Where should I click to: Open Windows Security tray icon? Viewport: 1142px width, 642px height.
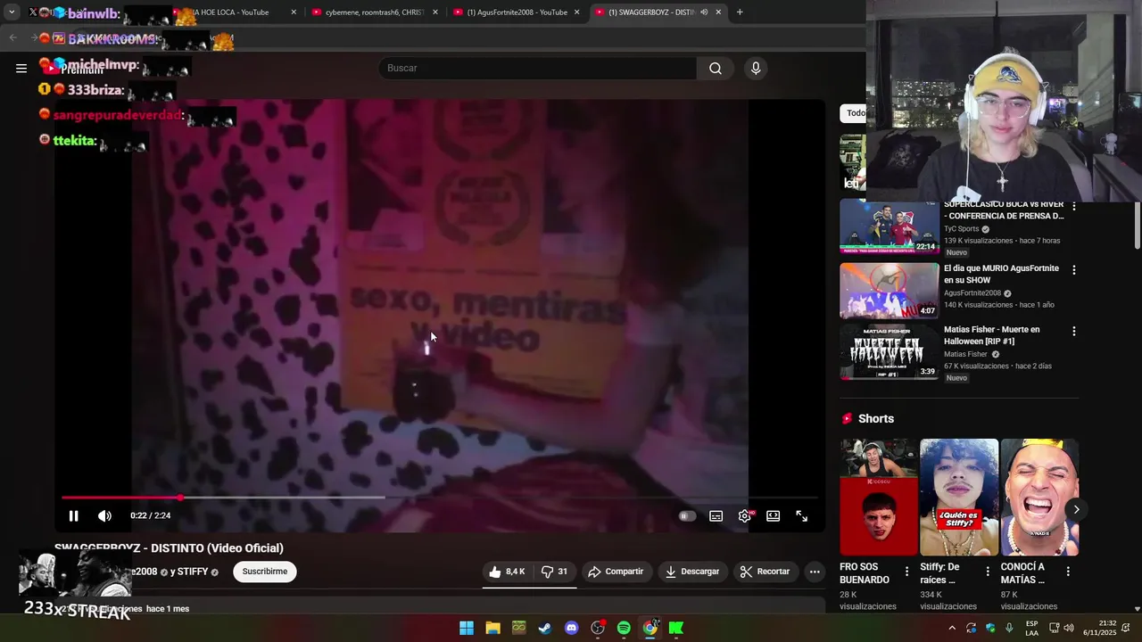[990, 628]
